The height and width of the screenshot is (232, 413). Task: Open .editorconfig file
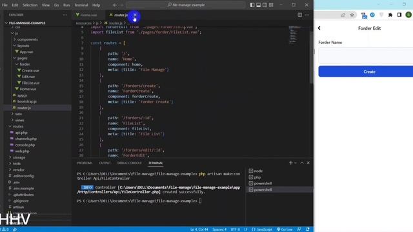click(x=23, y=176)
